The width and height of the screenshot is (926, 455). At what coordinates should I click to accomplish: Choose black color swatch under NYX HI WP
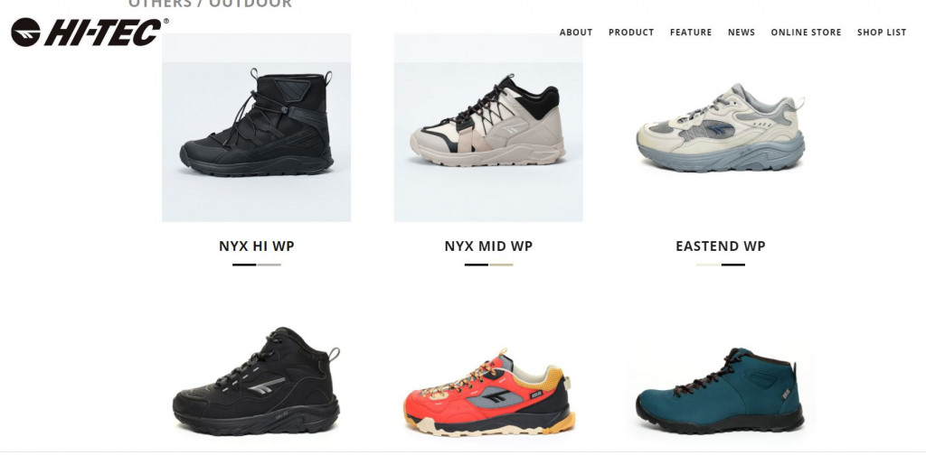[x=244, y=265]
